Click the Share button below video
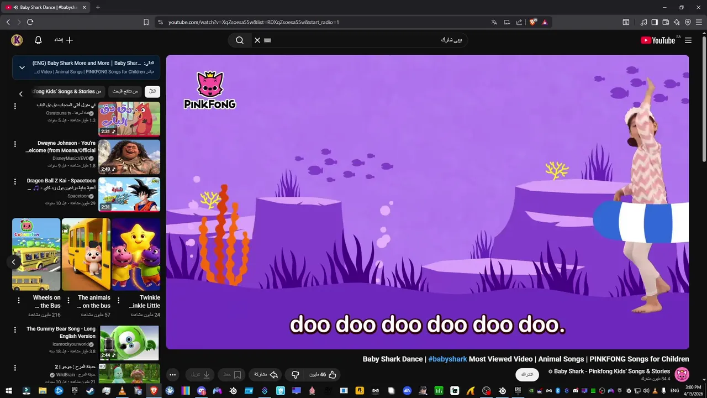 (x=266, y=375)
